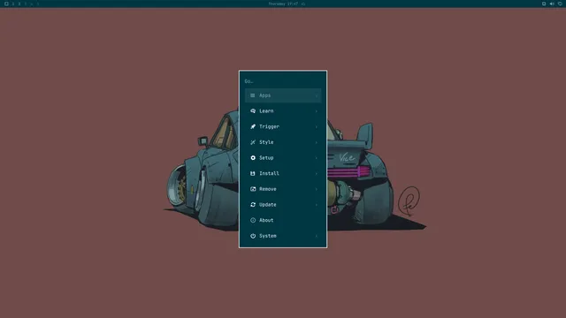Choose the Trigger menu label
This screenshot has width=566, height=318.
(269, 126)
